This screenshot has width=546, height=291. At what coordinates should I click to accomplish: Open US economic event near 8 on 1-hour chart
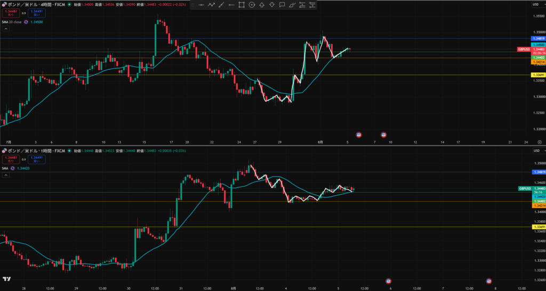click(489, 281)
